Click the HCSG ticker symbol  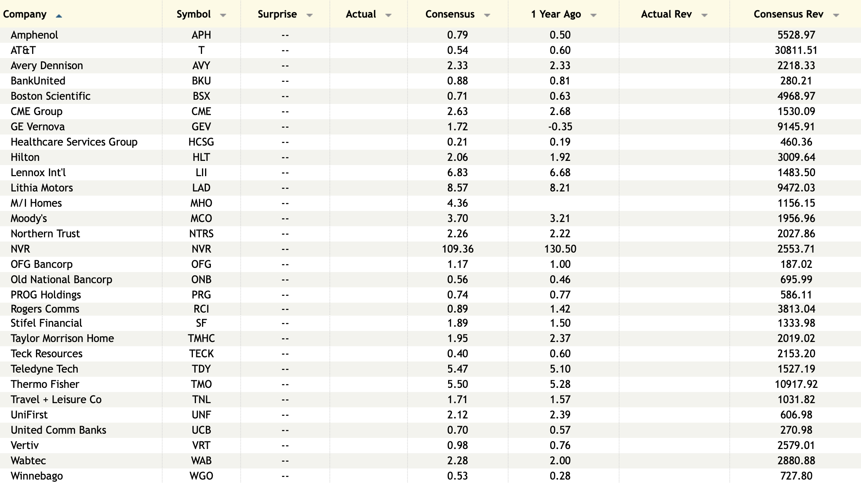[x=201, y=142]
